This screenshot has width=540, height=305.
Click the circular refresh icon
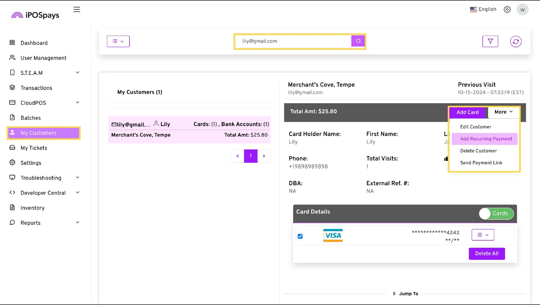(516, 41)
